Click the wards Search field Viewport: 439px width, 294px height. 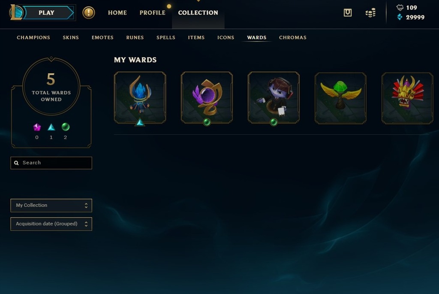pyautogui.click(x=51, y=163)
